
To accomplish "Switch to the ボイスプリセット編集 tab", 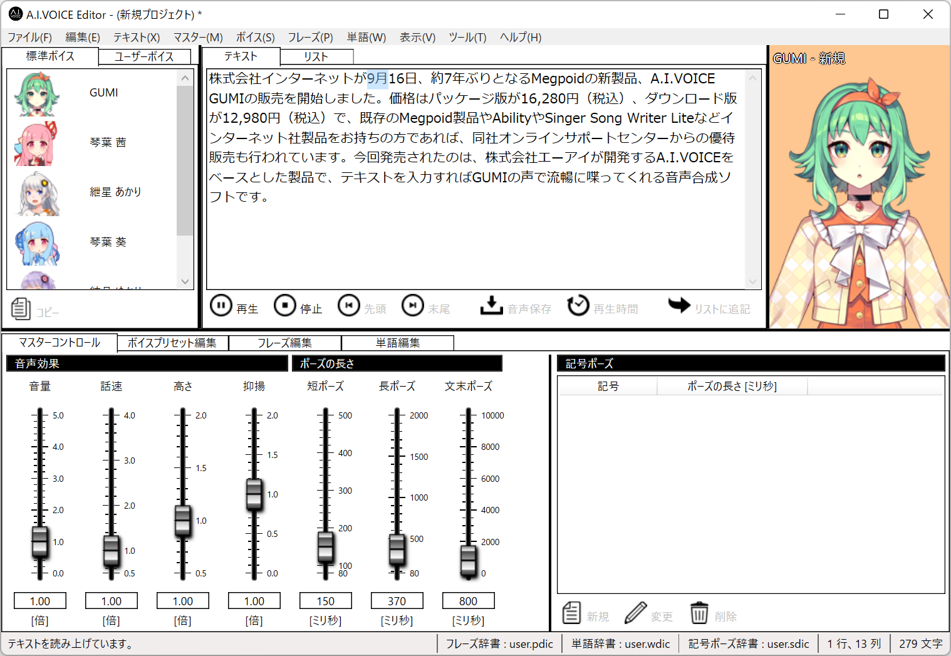I will tap(172, 343).
